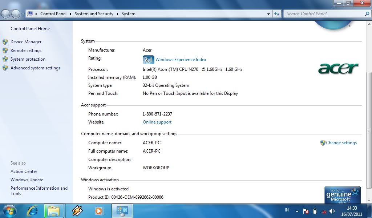372x218 pixels.
Task: Click the Windows is activated text
Action: point(108,189)
